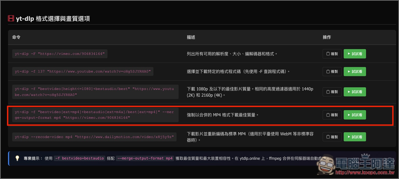Try the bestvideo[height<=1080] command
The image size is (399, 179).
tap(355, 92)
